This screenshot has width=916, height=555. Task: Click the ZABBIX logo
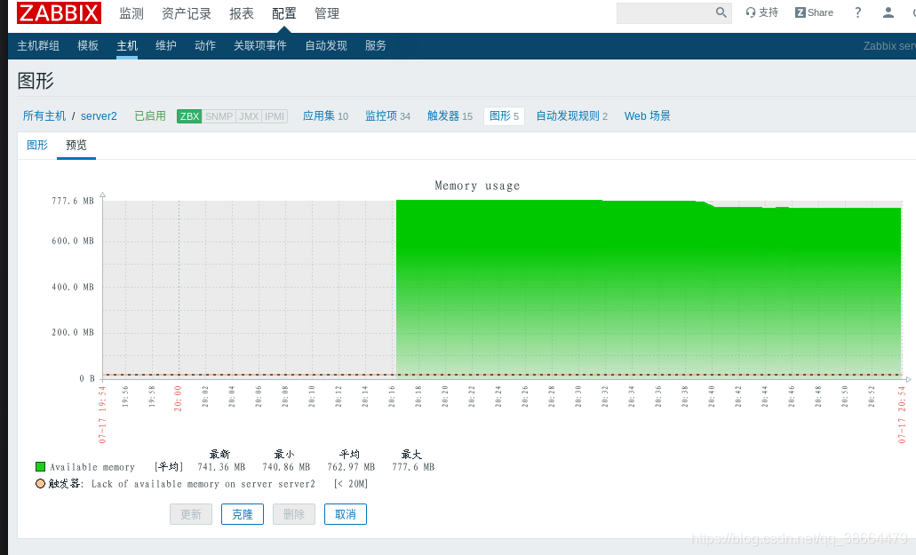[x=59, y=12]
